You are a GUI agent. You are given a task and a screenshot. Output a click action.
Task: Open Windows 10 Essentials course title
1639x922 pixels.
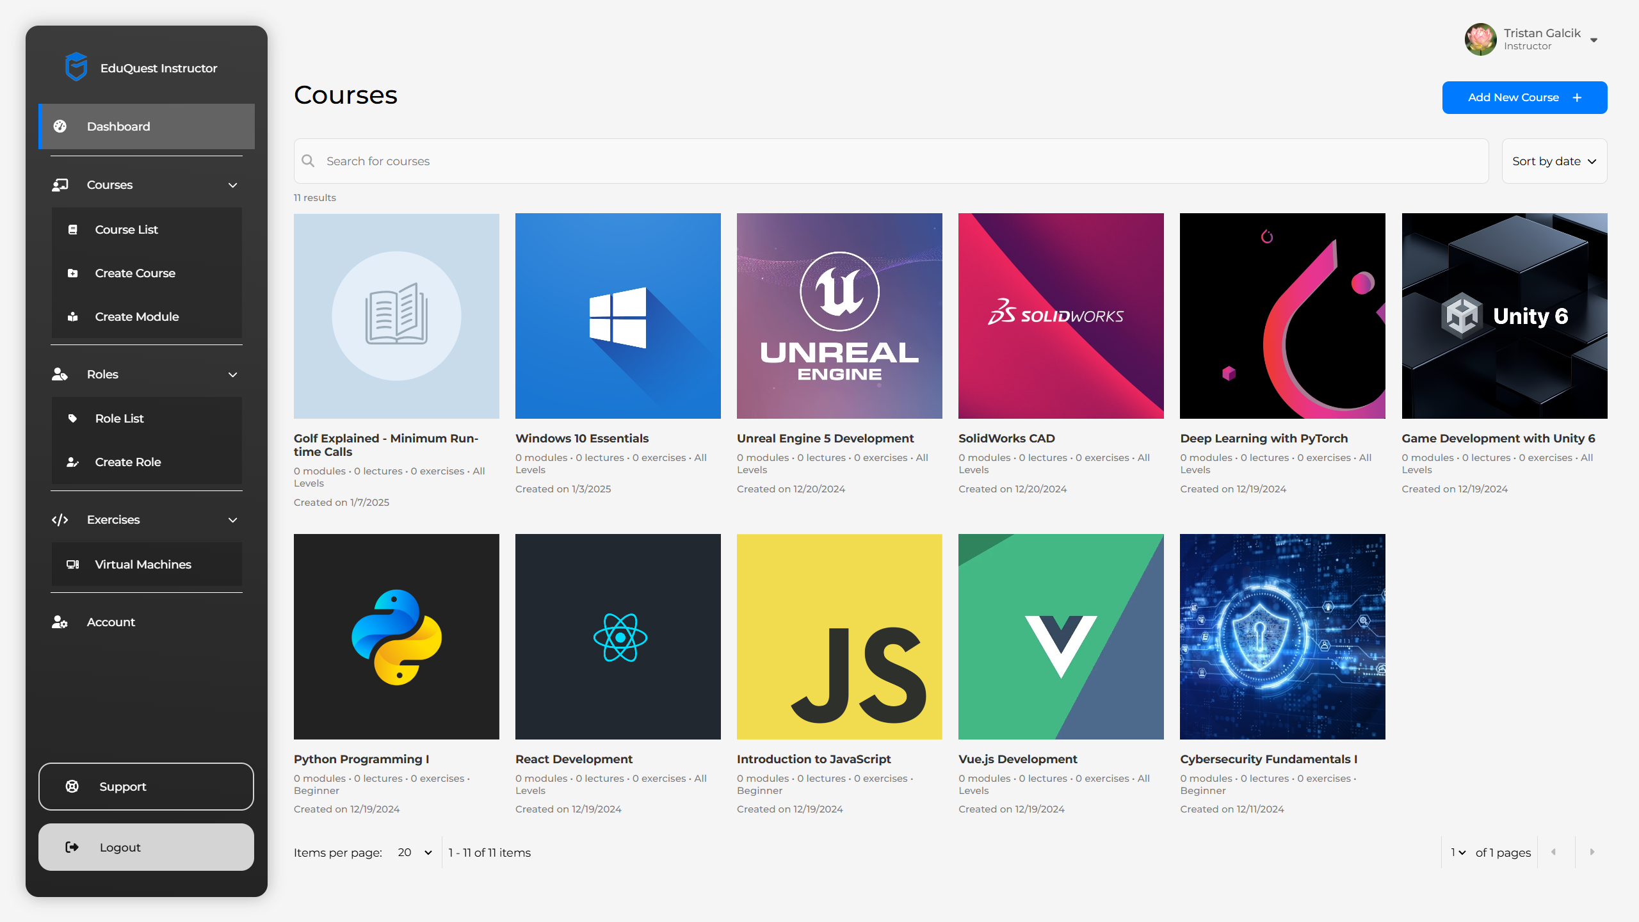(x=581, y=438)
